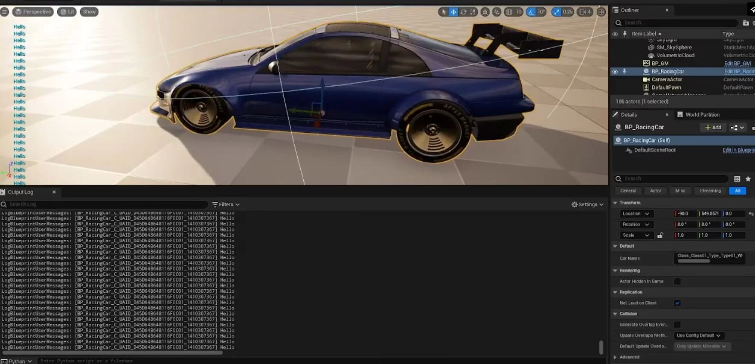Open the Show flags menu
755x364 pixels.
coord(89,12)
